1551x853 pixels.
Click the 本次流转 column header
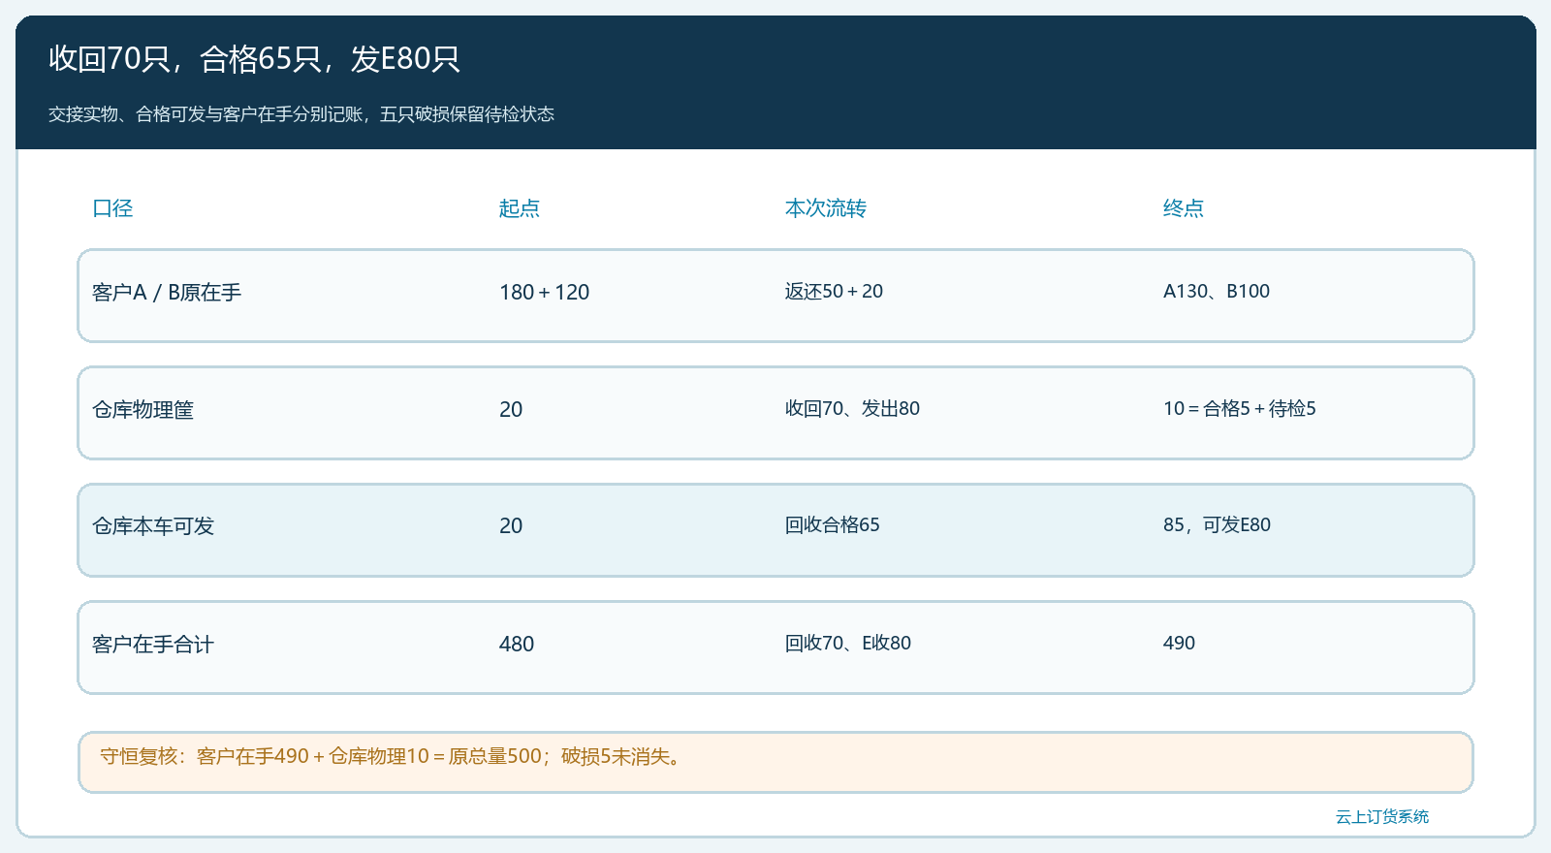pyautogui.click(x=826, y=208)
